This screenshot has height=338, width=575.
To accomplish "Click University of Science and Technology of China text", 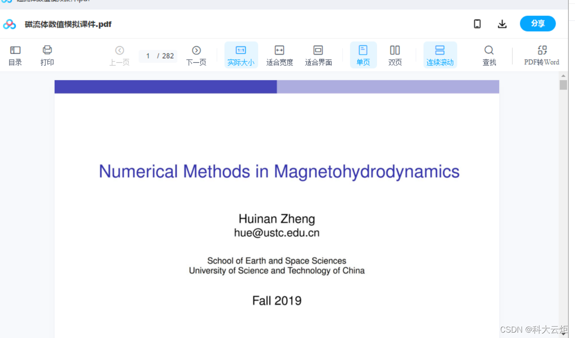I will coord(277,270).
